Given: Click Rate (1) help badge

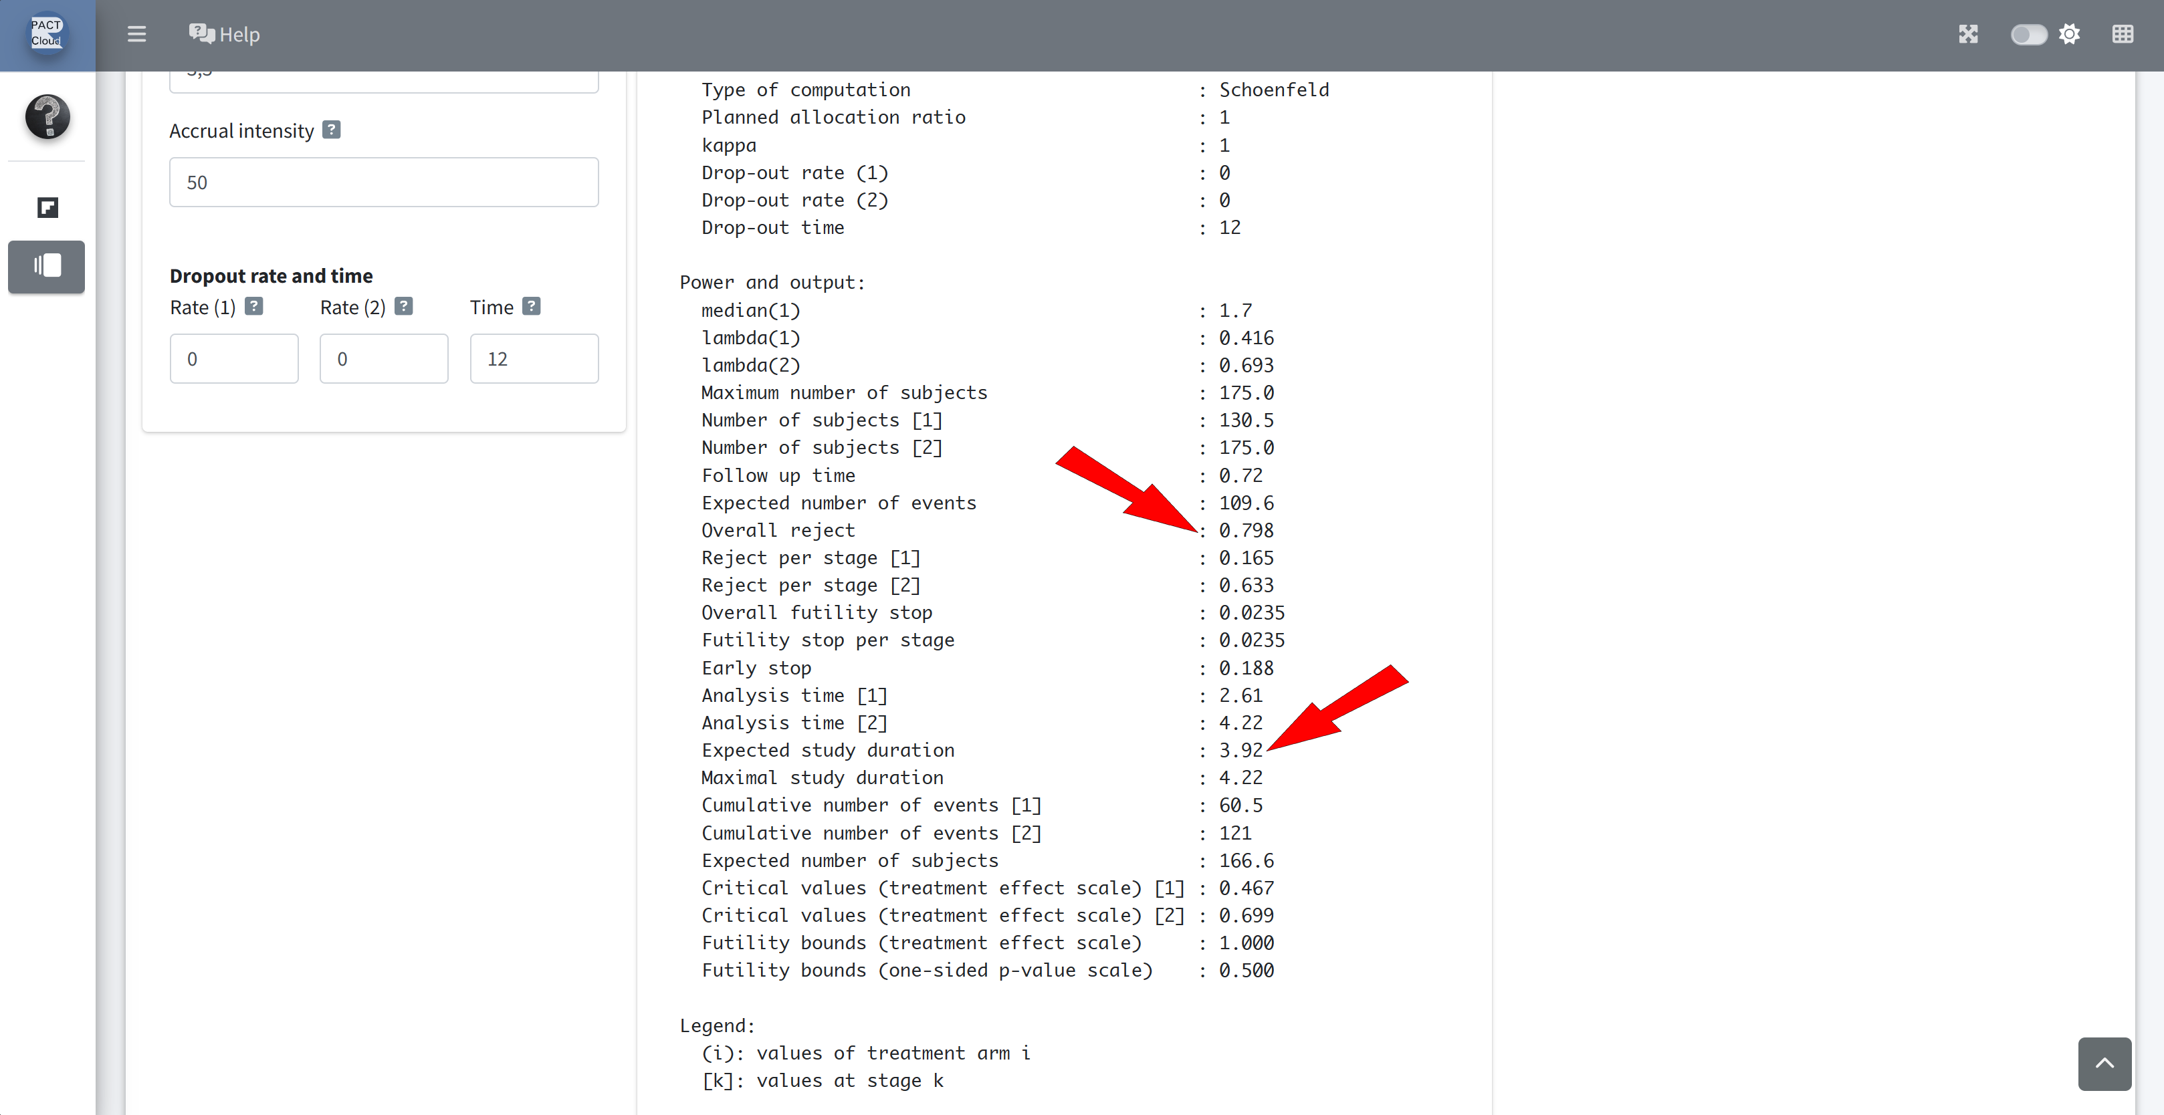Looking at the screenshot, I should 253,306.
